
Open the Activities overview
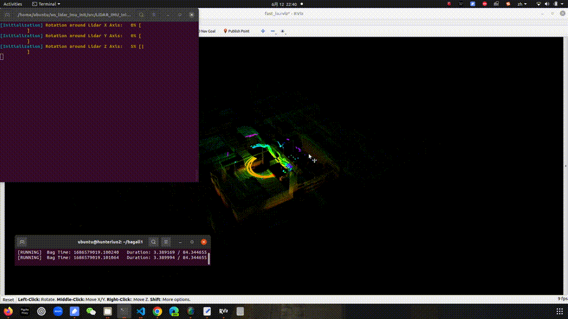pos(12,4)
